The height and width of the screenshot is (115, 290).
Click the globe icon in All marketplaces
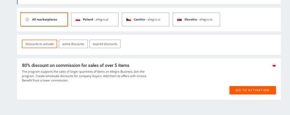(27, 19)
